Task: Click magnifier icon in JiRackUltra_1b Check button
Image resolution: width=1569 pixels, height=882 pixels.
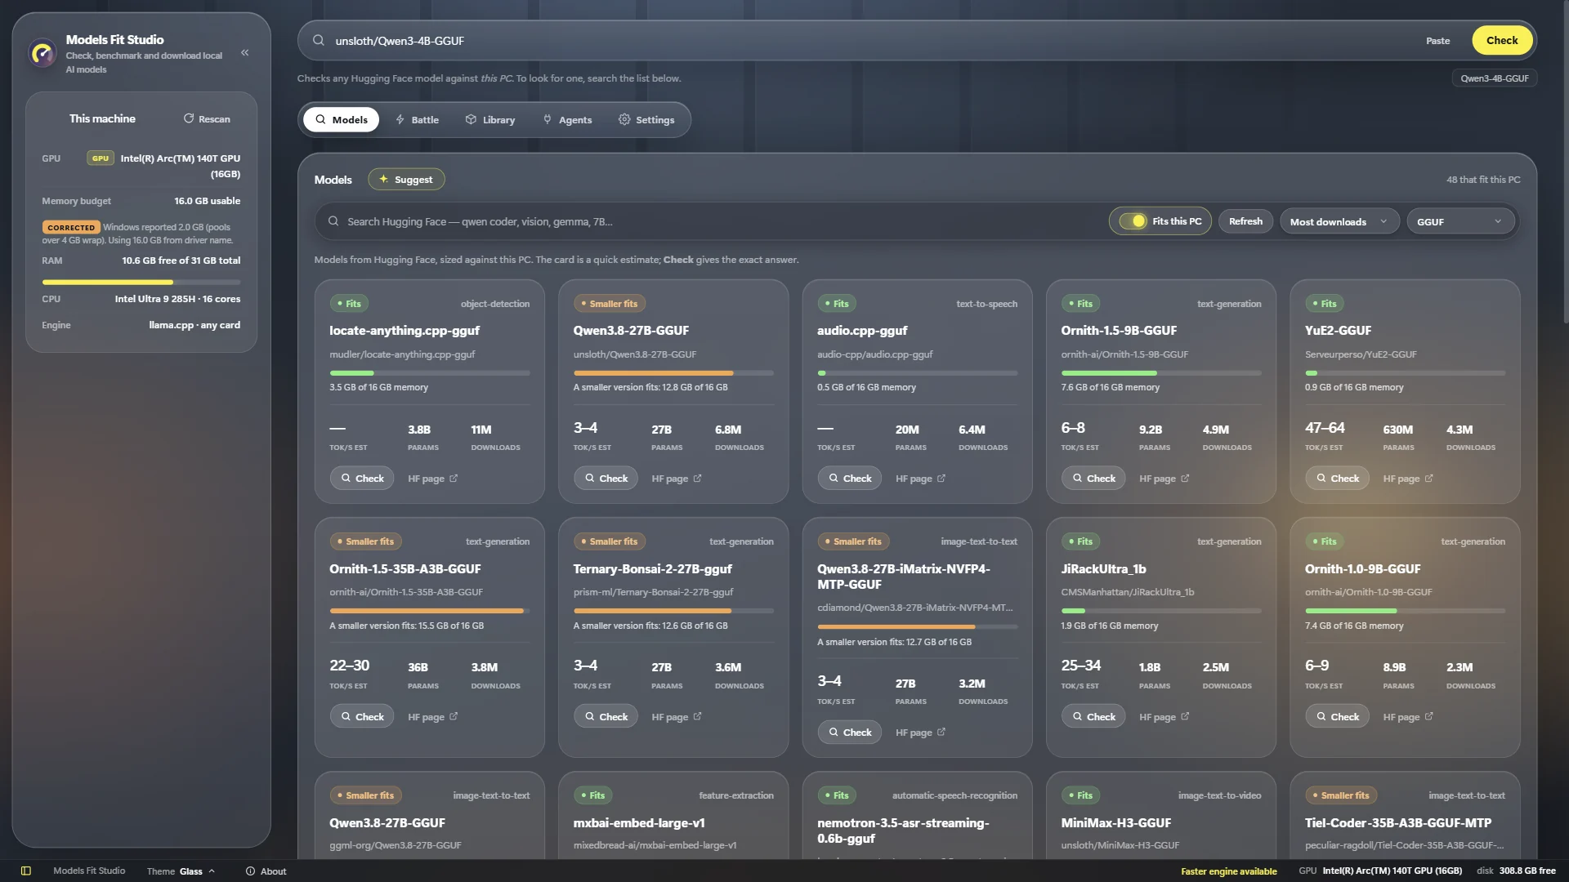Action: (1077, 716)
